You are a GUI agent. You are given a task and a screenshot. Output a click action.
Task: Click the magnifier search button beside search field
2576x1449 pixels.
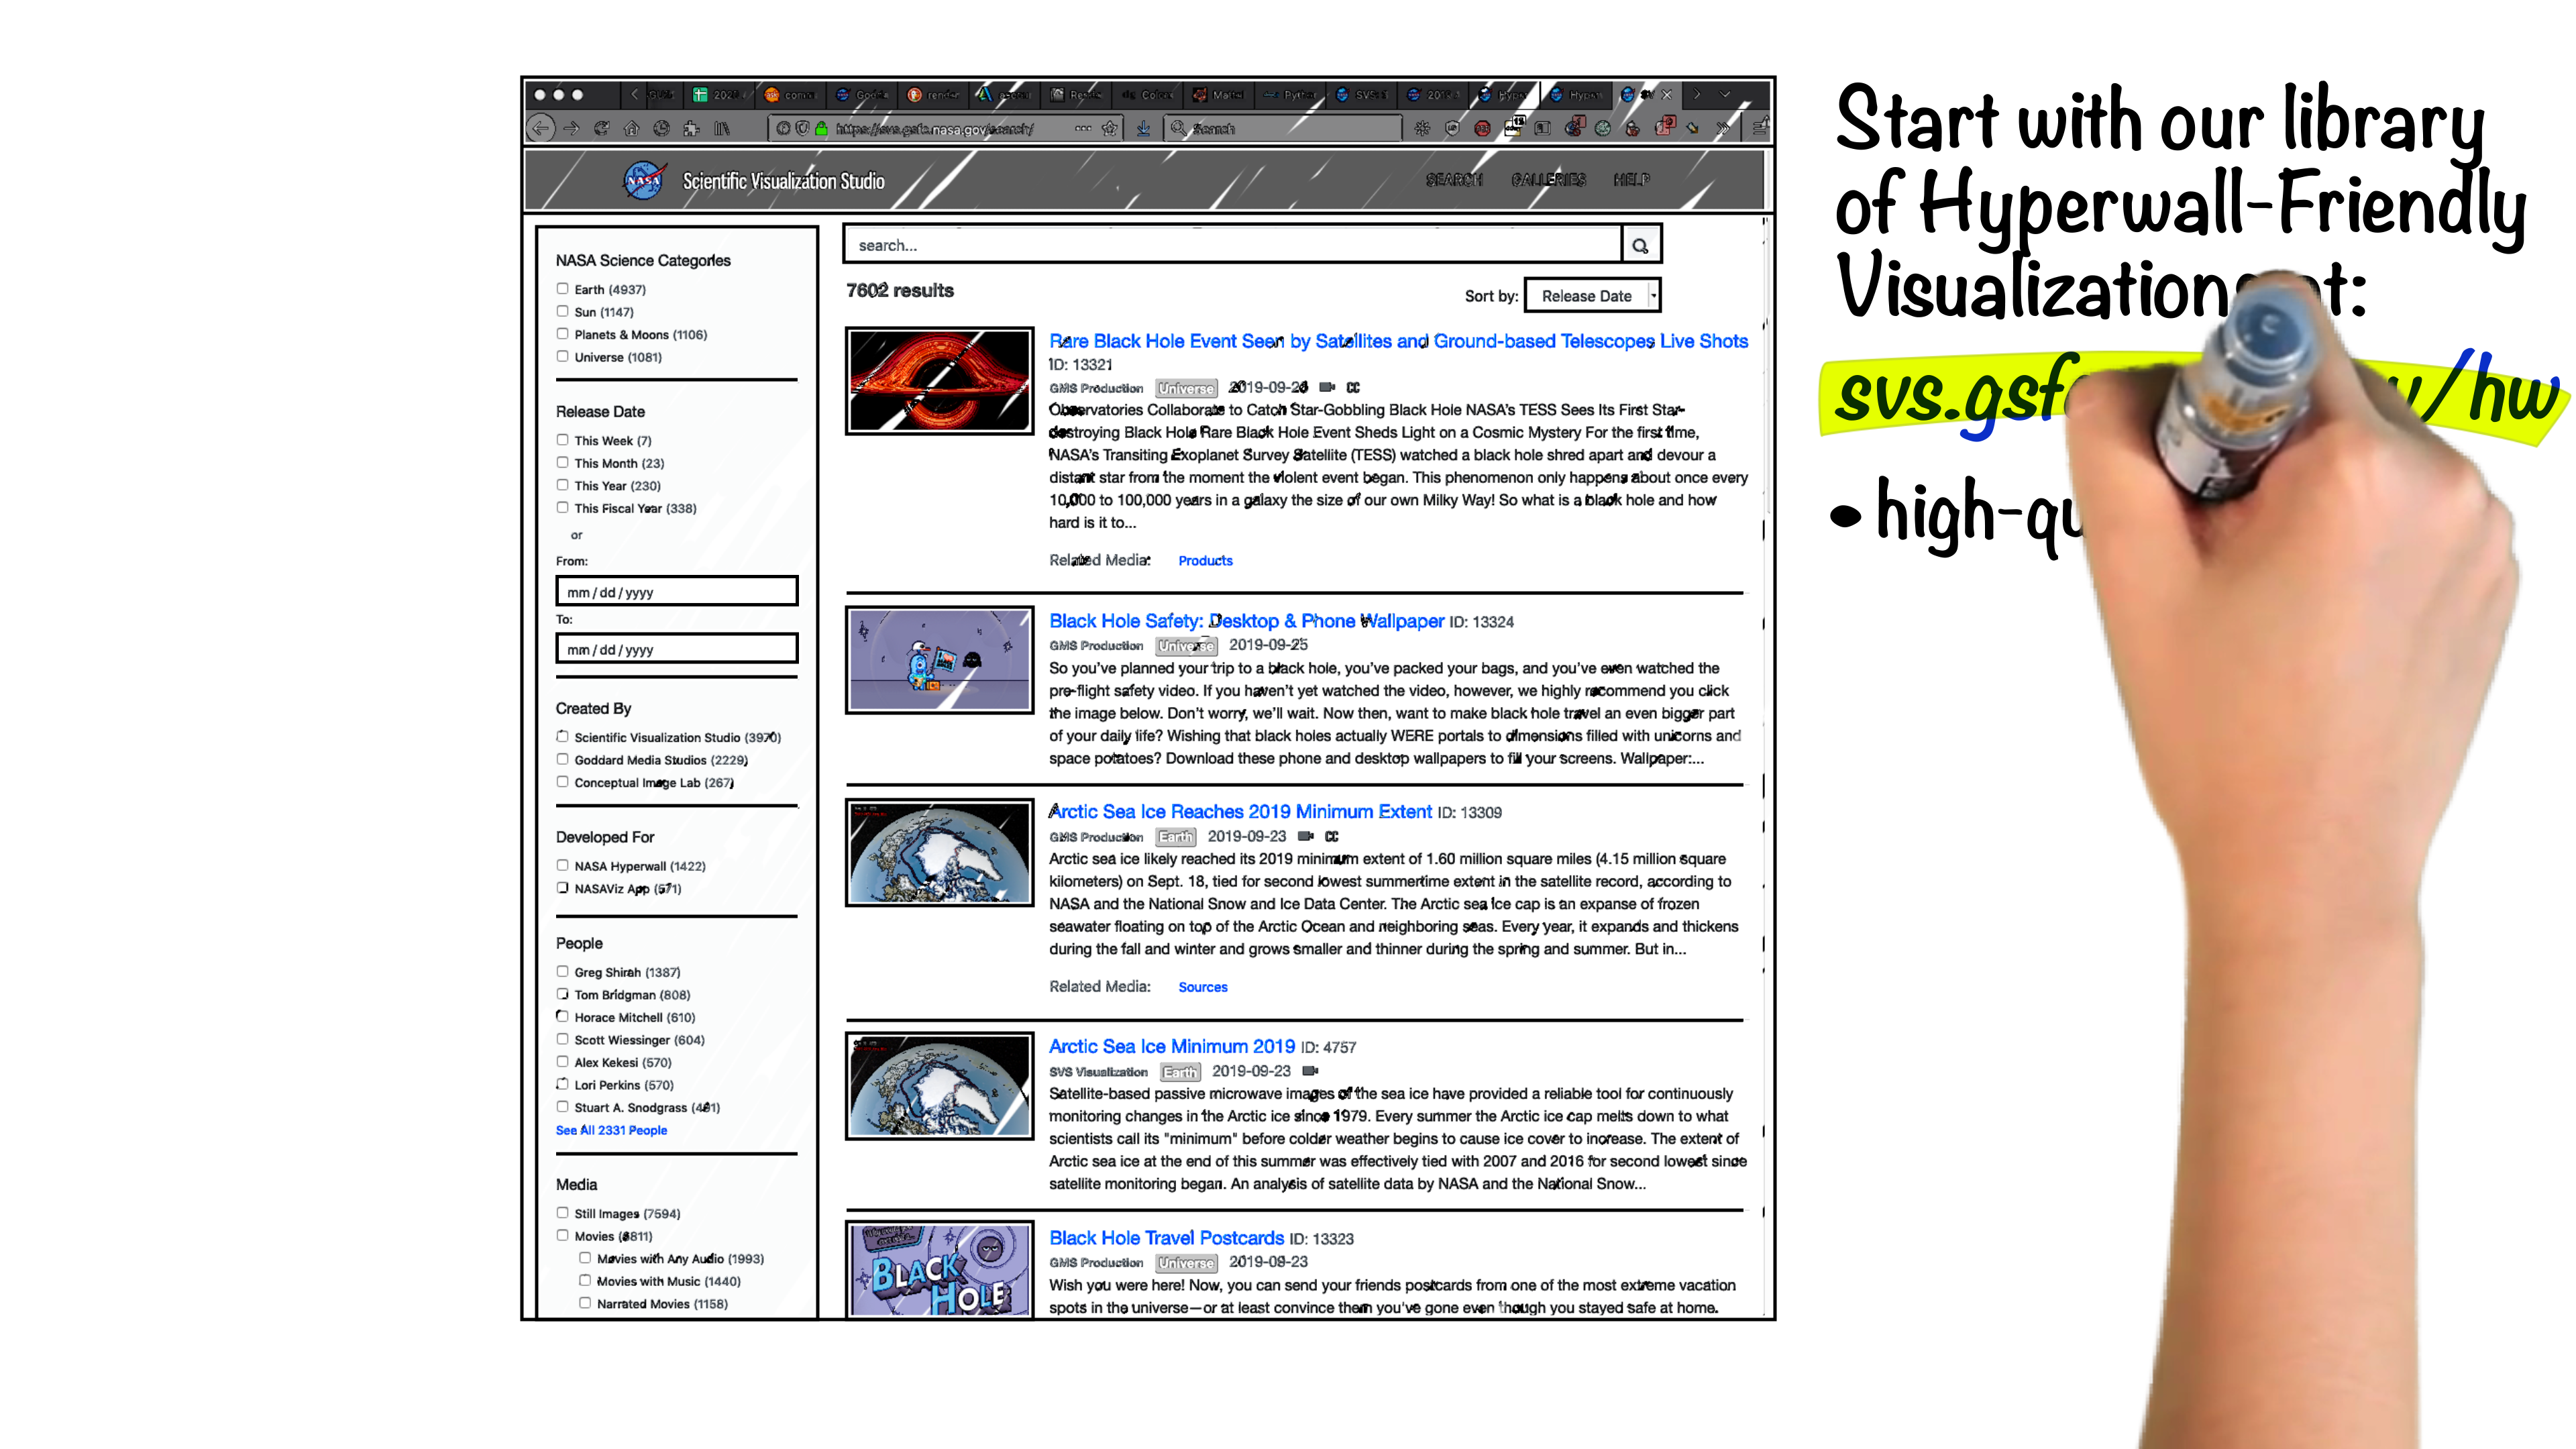pos(1640,245)
